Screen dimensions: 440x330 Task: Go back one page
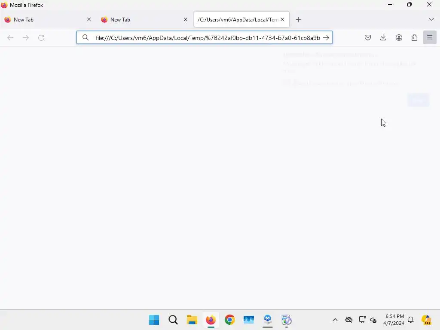pyautogui.click(x=10, y=38)
